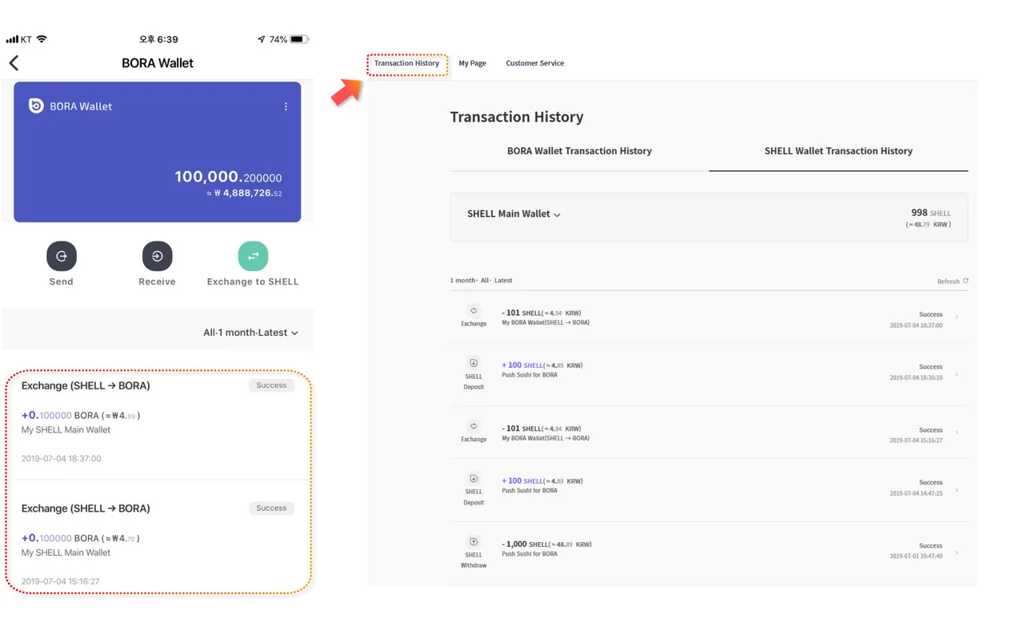Open details chevron for the 15:16:27 exchange

957,433
